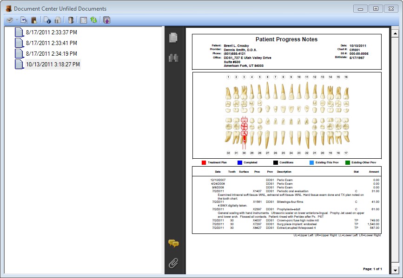This screenshot has width=403, height=278.
Task: Click the red Treatment Plan legend swatch
Action: pos(203,162)
